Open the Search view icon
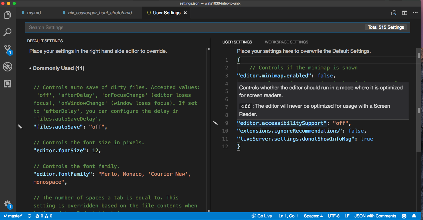Viewport: 423px width, 220px height. 8,32
